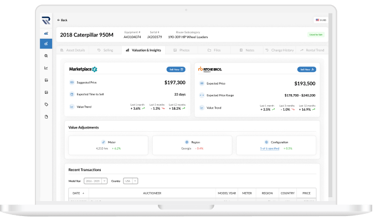Click equipment number A43104074

(x=132, y=37)
